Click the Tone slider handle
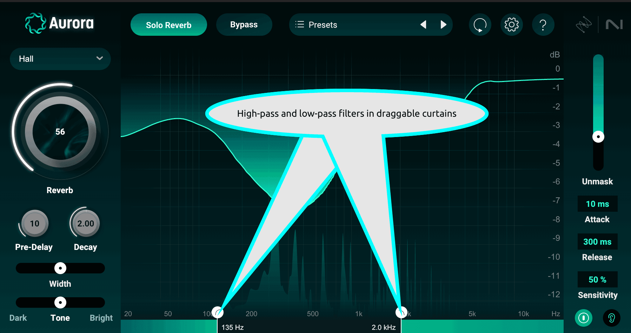The height and width of the screenshot is (333, 631). pos(60,303)
